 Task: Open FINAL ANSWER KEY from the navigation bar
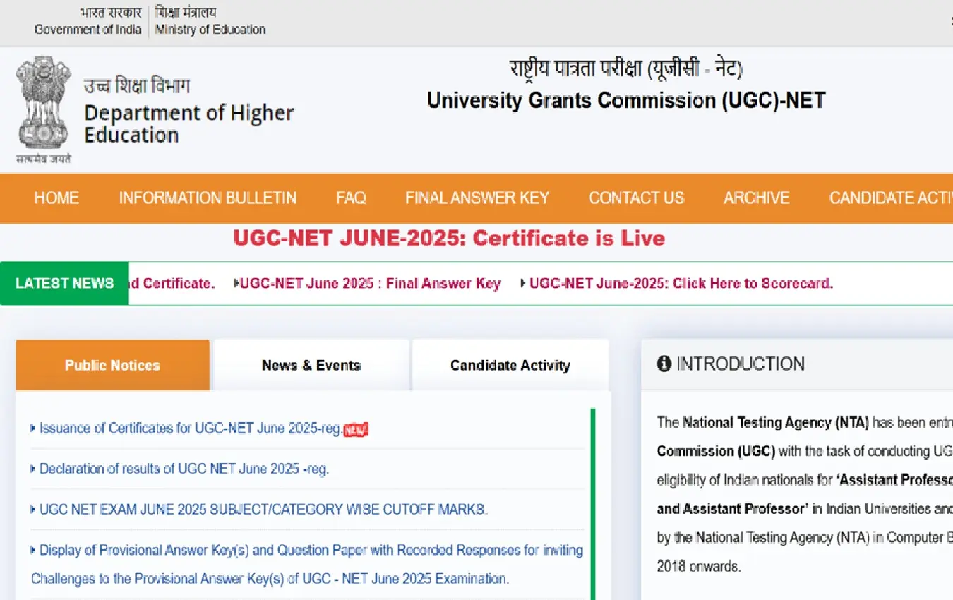coord(476,198)
